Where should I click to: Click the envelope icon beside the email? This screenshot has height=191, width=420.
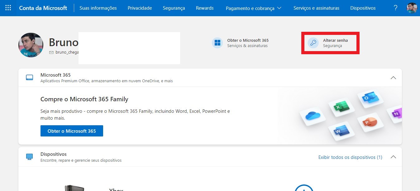[51, 52]
